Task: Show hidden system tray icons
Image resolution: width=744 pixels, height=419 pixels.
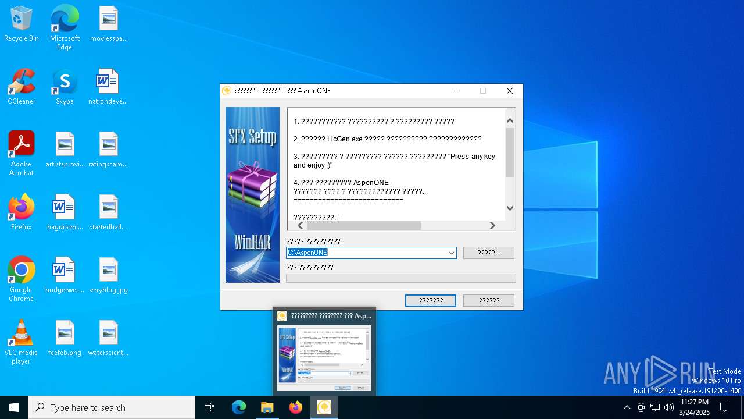Action: [x=627, y=407]
